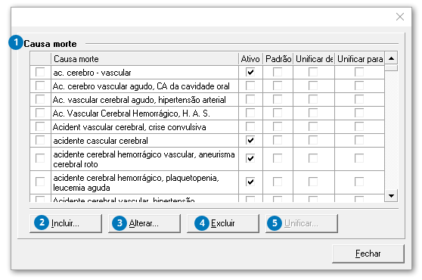
Task: Click the numbered badge 3 on Alterar
Action: tap(119, 223)
